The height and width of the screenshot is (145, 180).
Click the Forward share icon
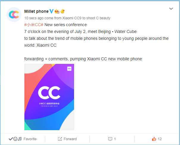pyautogui.click(x=60, y=139)
